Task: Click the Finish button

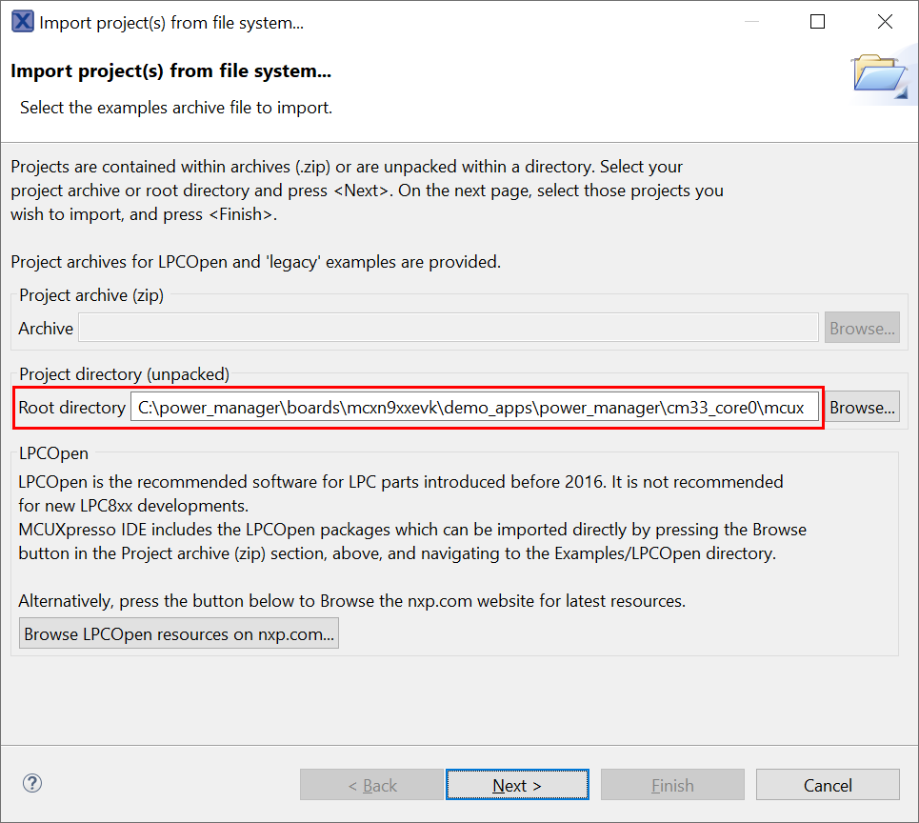Action: pos(672,785)
